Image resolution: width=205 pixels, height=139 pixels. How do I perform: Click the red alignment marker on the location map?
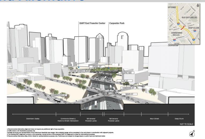pos(183,28)
